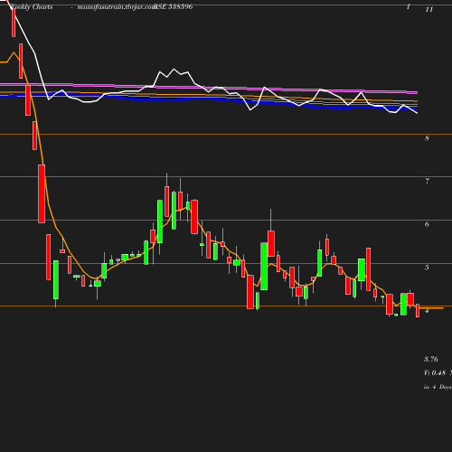Click the price axis label 6
This screenshot has width=452, height=452.
point(427,224)
